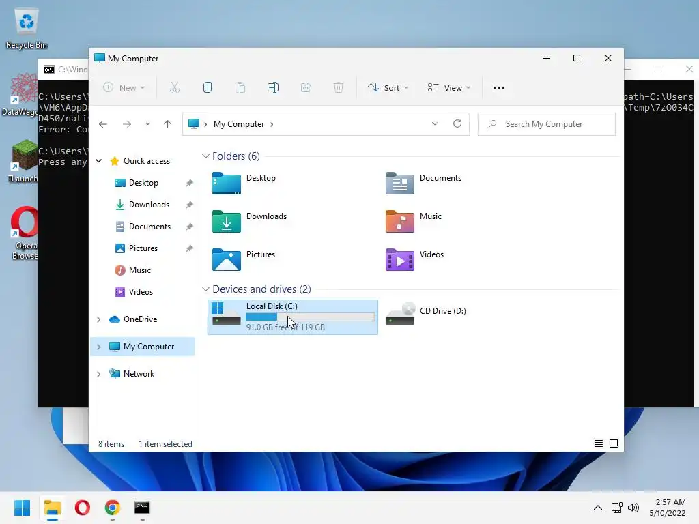This screenshot has width=699, height=524.
Task: Go forward with the right arrow
Action: pos(127,124)
